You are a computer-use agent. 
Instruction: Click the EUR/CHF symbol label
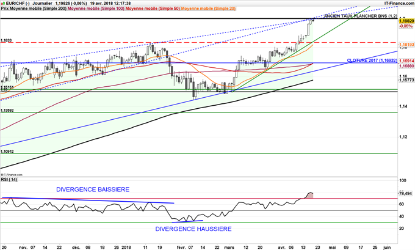click(x=17, y=3)
